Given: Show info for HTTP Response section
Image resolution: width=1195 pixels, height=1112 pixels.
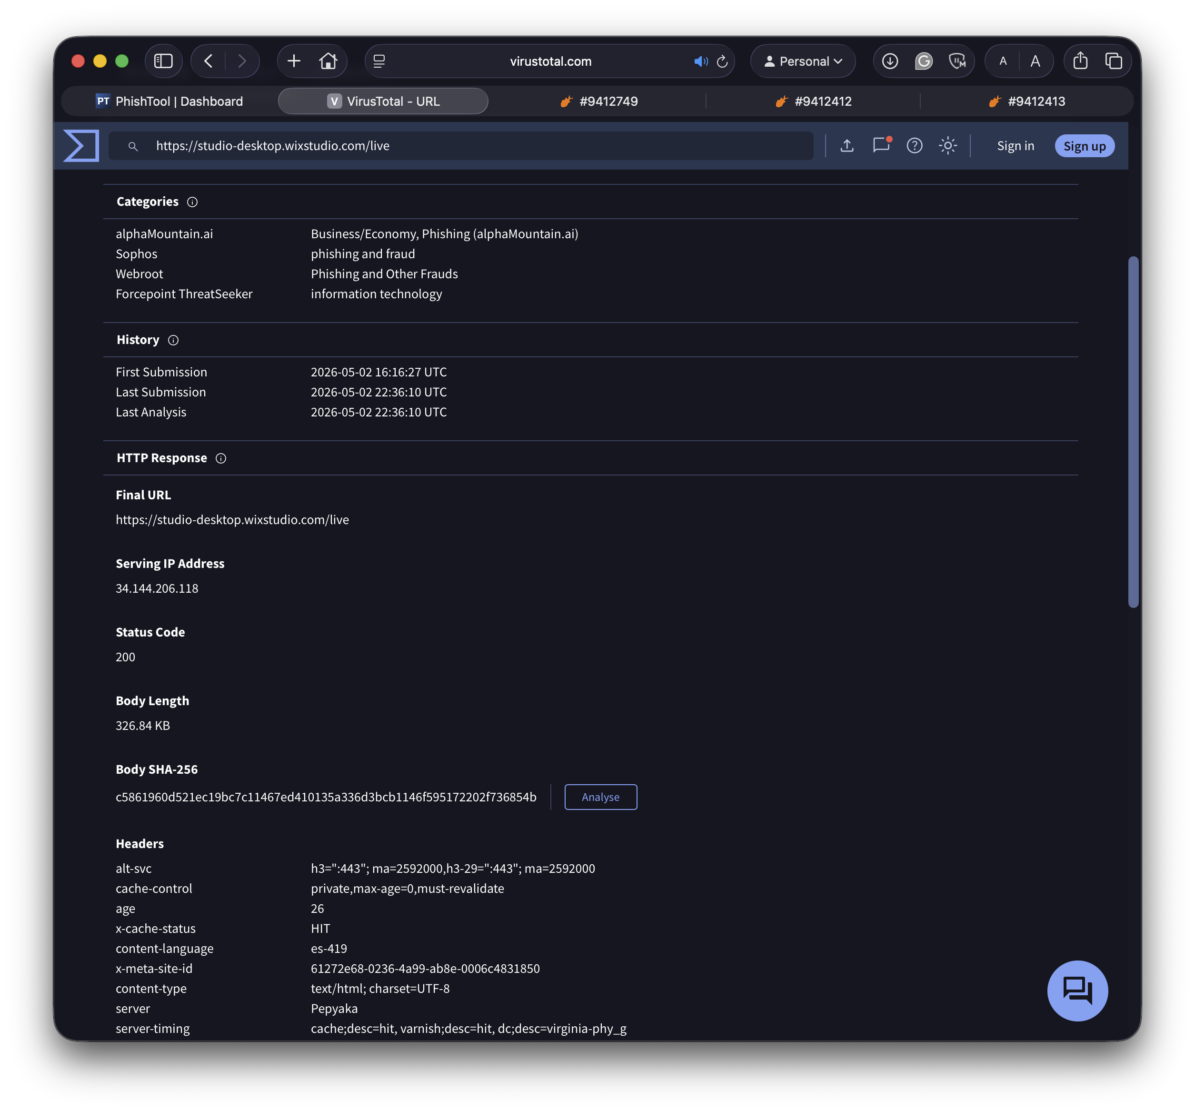Looking at the screenshot, I should click(x=220, y=458).
